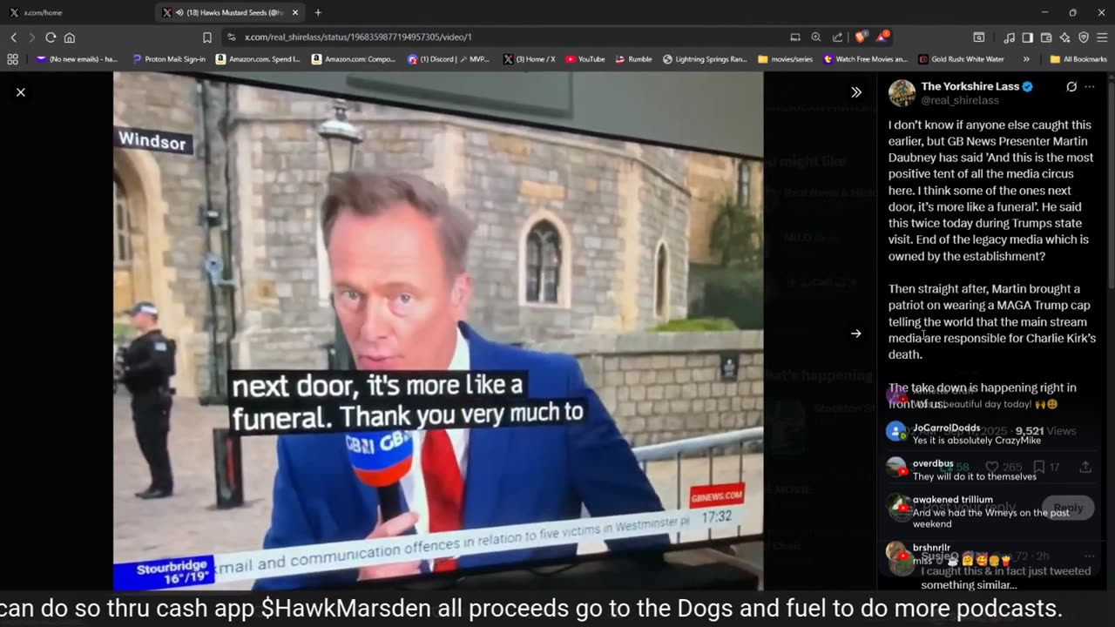Open Brave Rewards triangle icon

882,37
